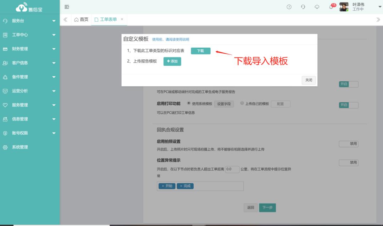383x226 pixels.
Task: Click the cloud download icon in header
Action: click(317, 7)
